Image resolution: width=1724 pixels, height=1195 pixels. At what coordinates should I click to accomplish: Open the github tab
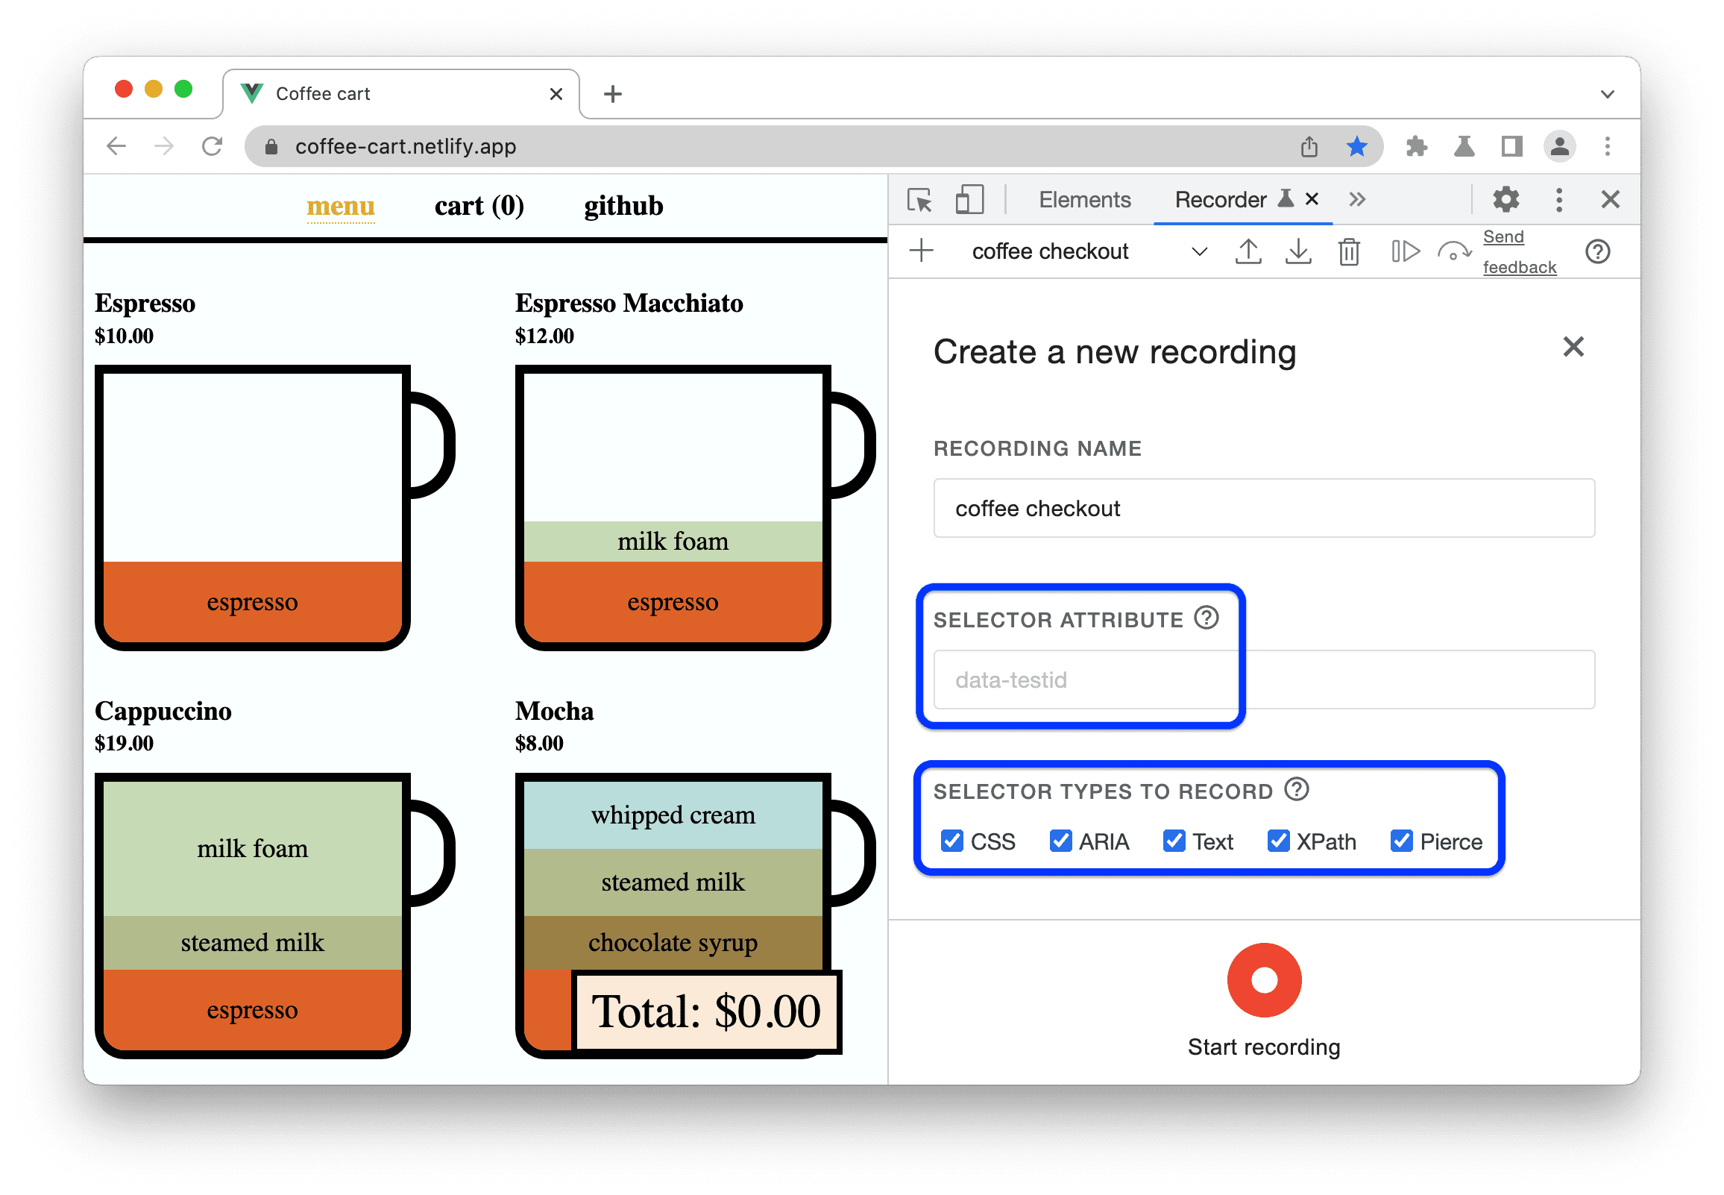click(x=623, y=206)
